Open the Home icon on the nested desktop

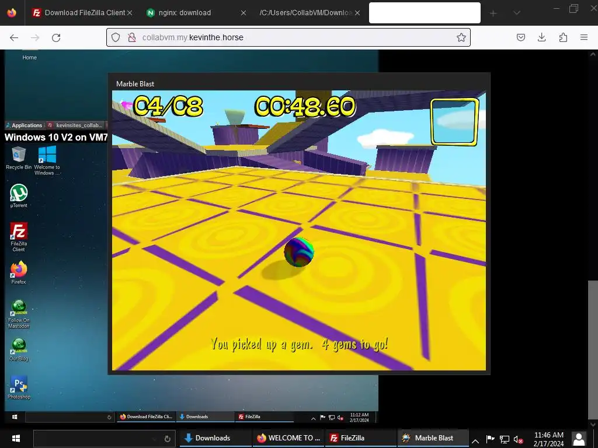tap(29, 55)
